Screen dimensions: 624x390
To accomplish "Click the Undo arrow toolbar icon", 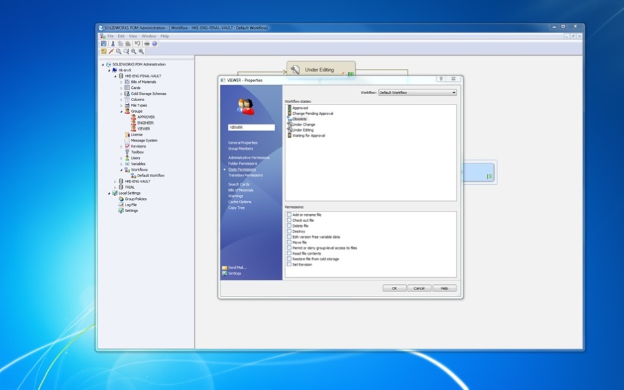I will pyautogui.click(x=137, y=43).
